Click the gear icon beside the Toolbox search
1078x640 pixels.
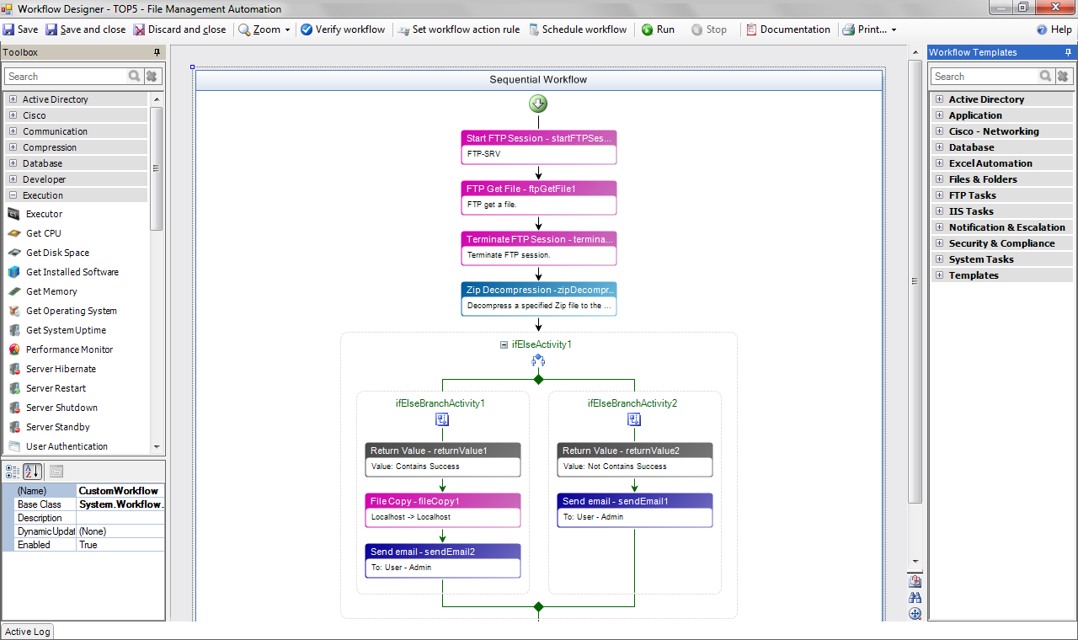point(152,76)
